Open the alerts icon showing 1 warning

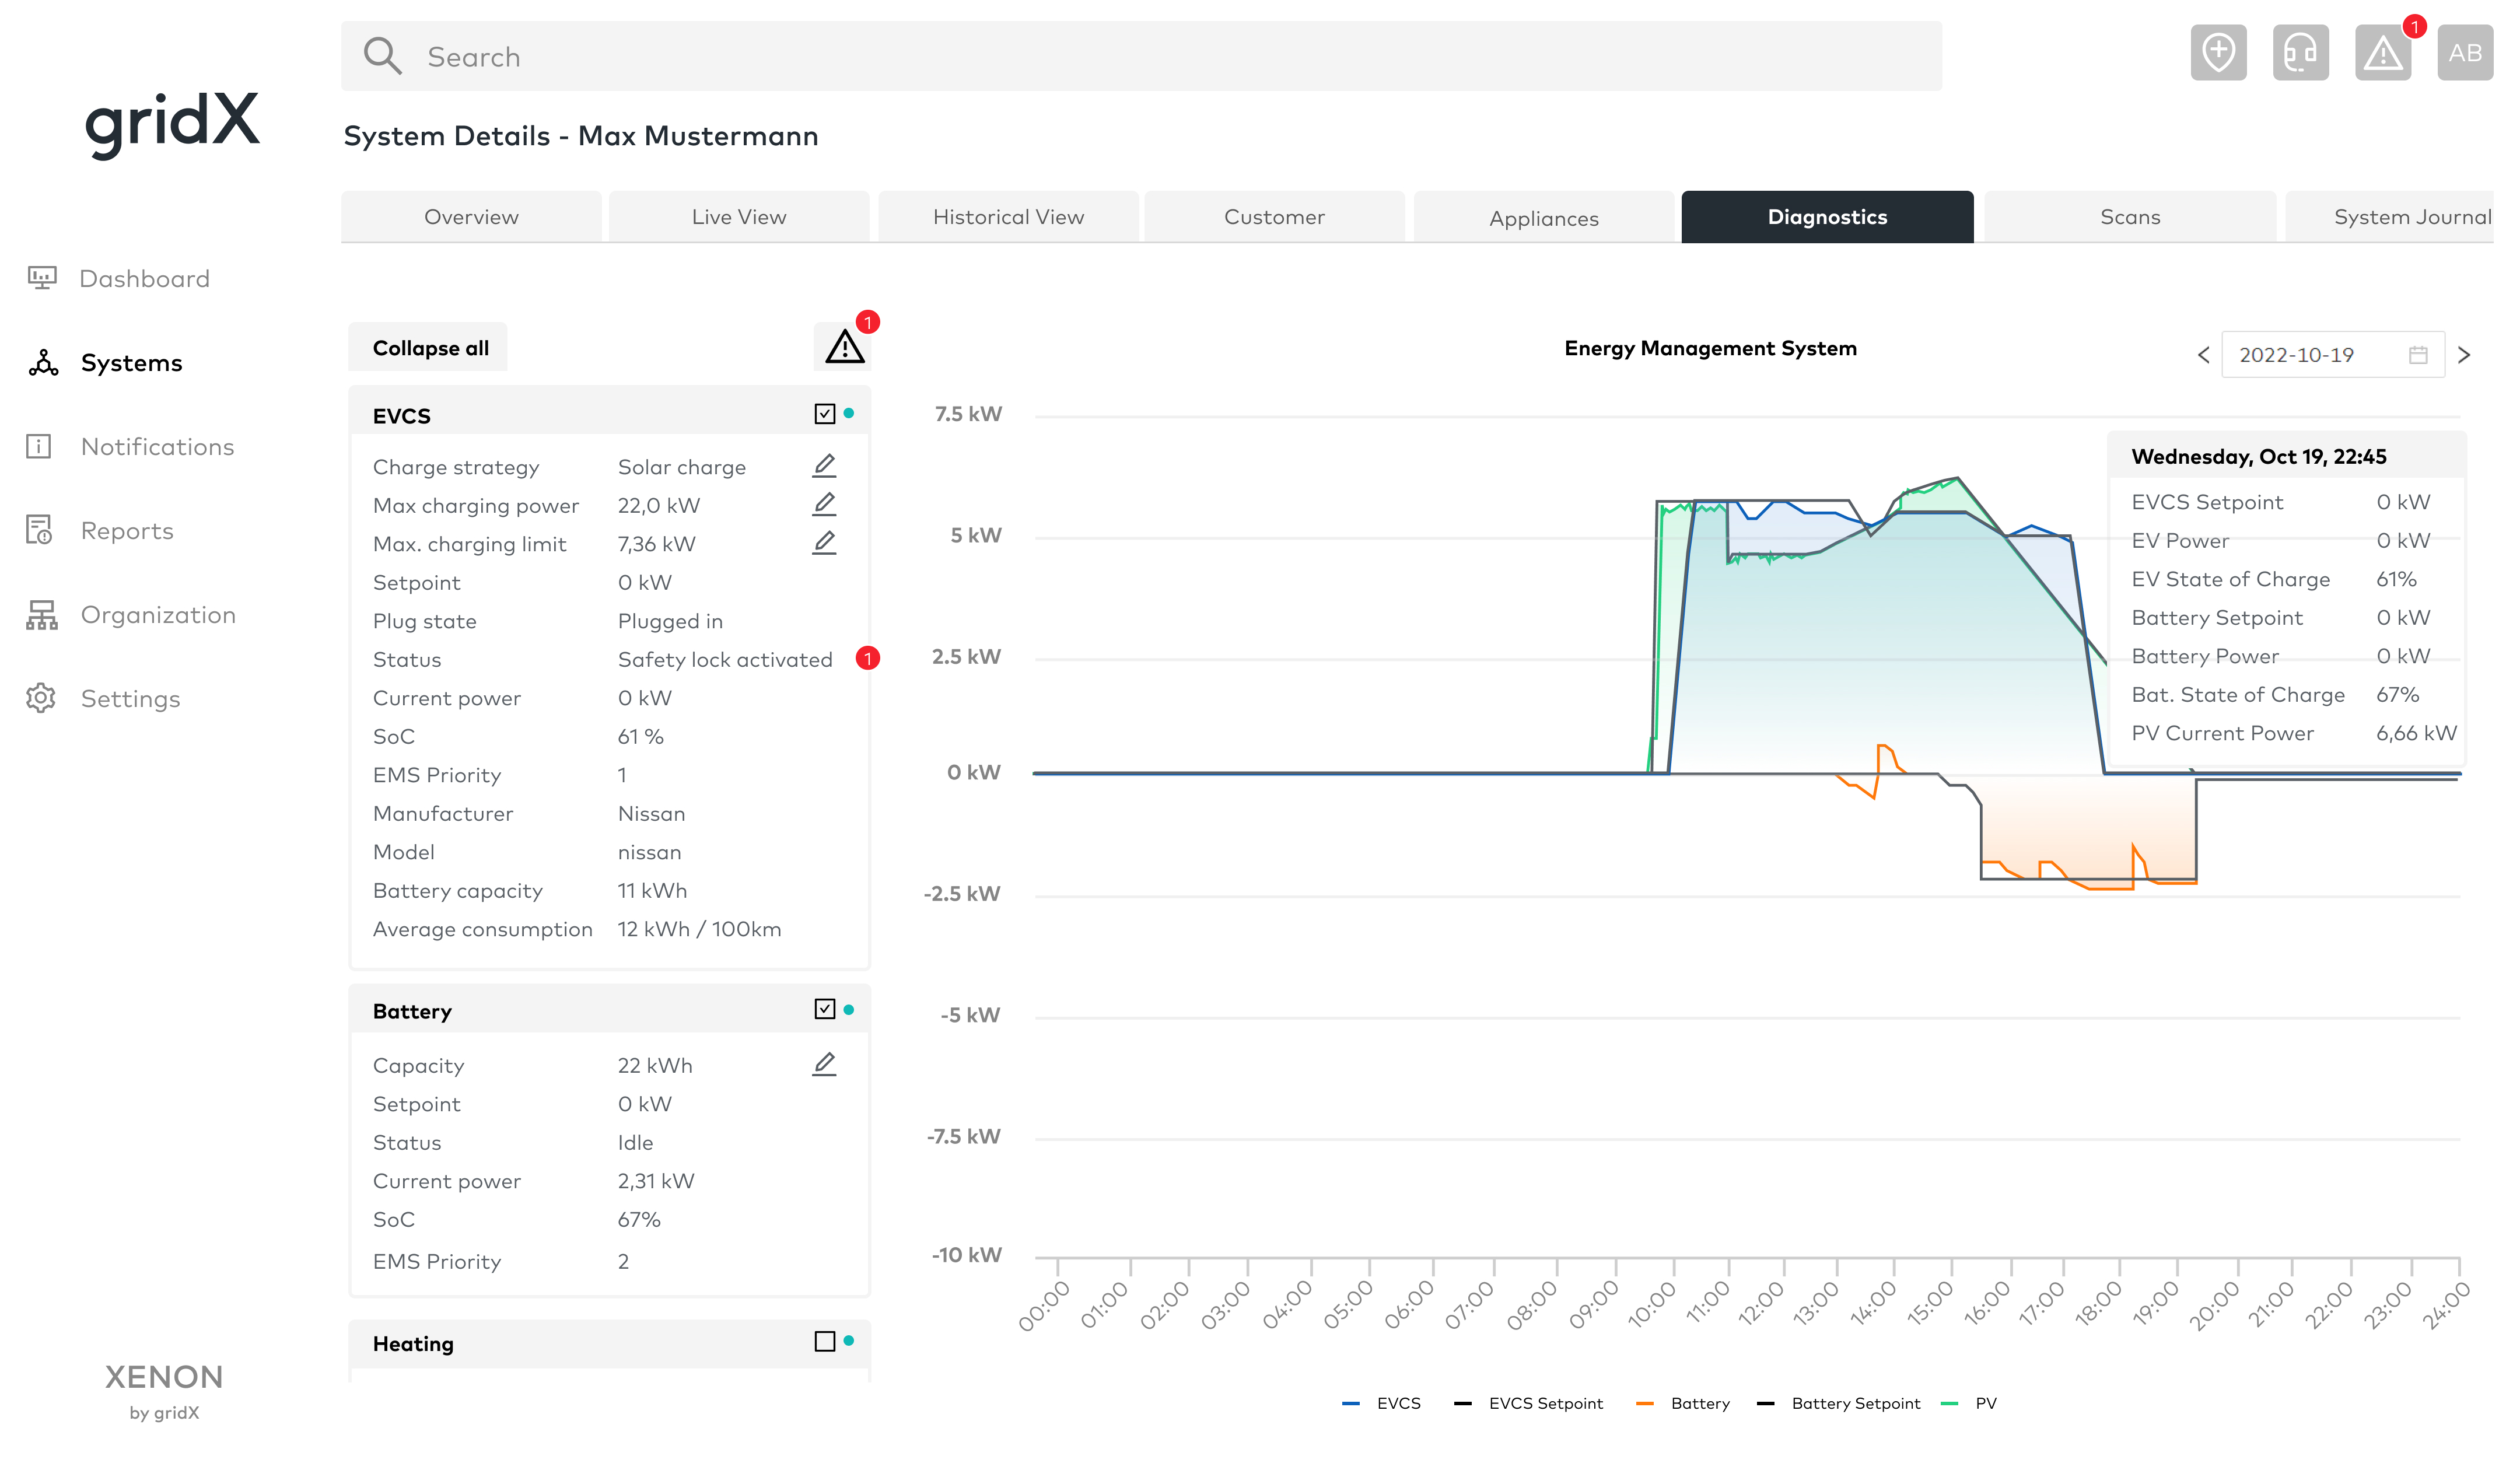(x=2383, y=52)
